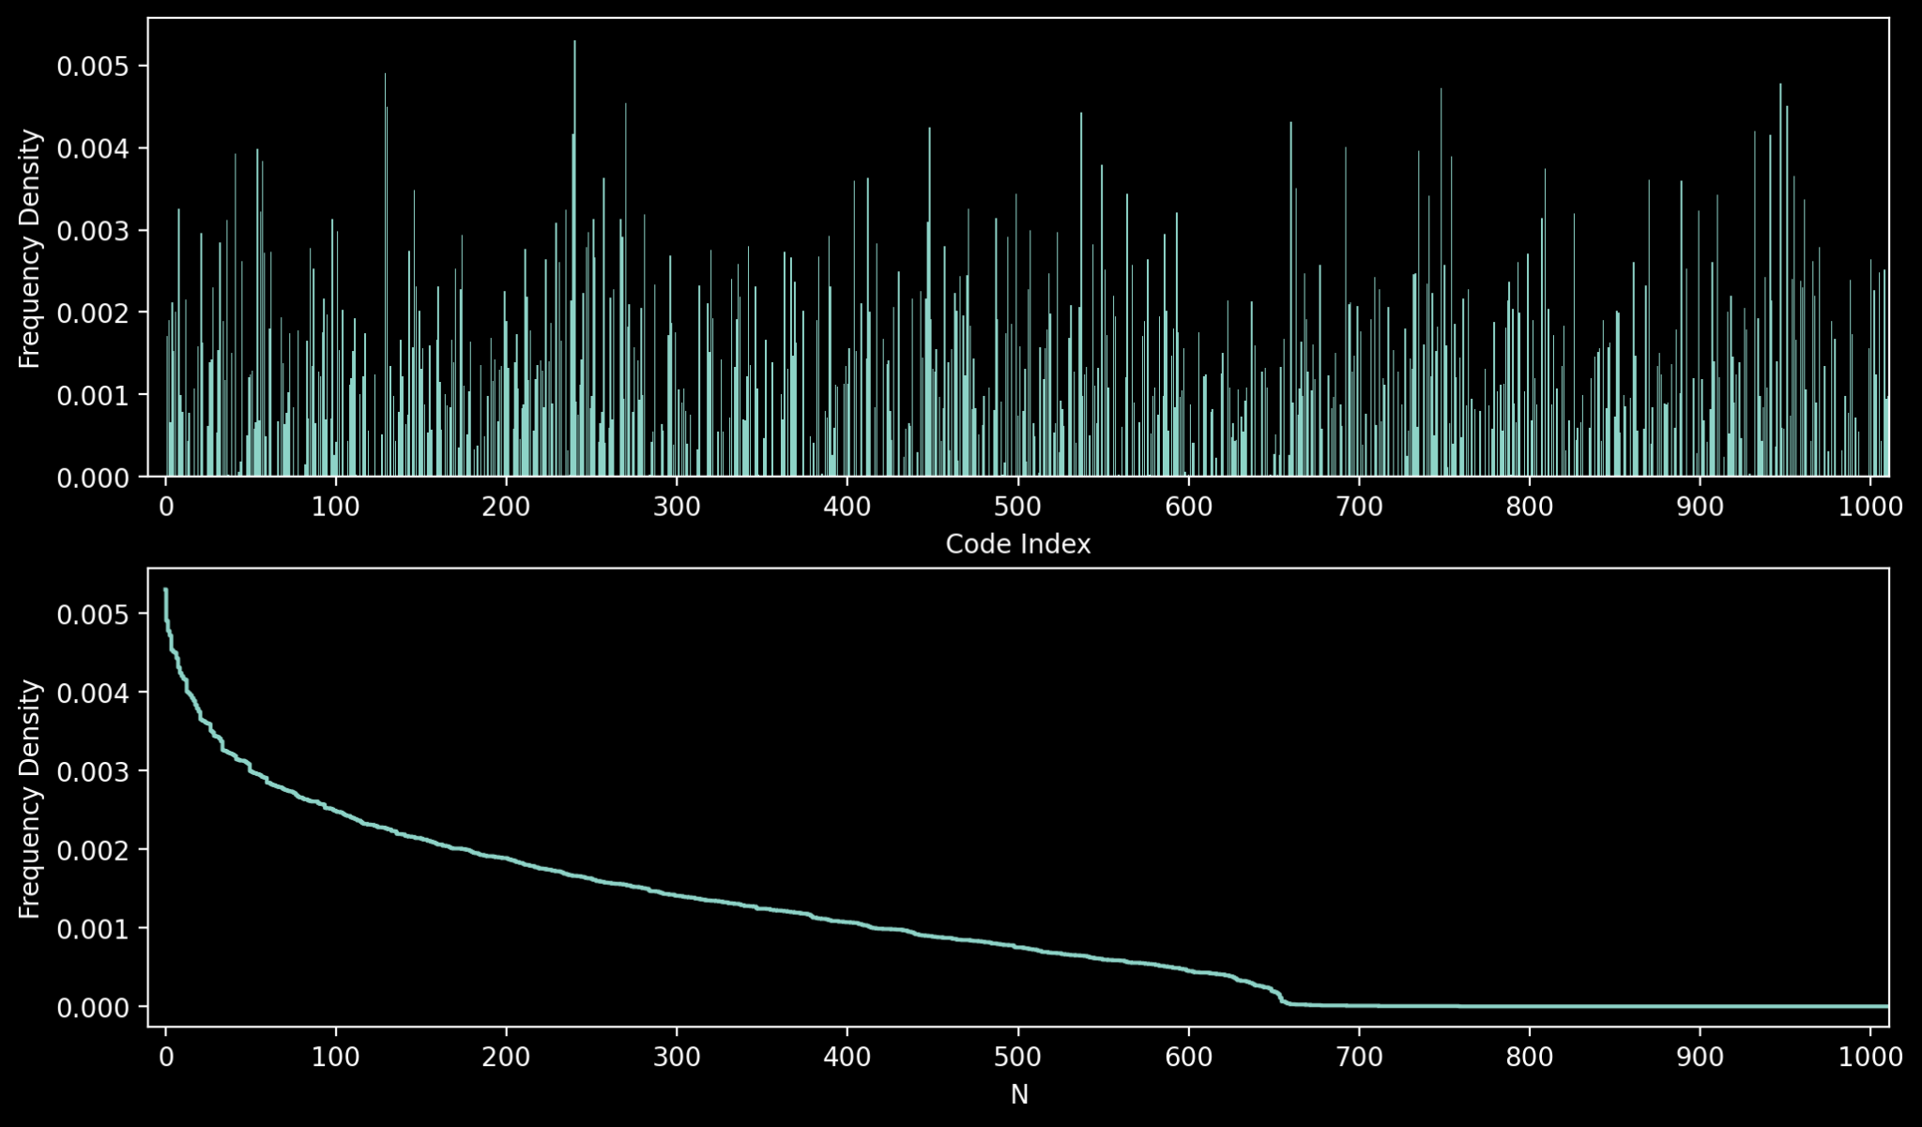1922x1127 pixels.
Task: Click the 700 tick on the N axis
Action: (1359, 1058)
